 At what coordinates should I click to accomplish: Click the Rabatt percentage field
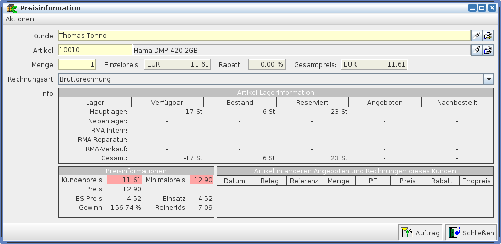(267, 64)
